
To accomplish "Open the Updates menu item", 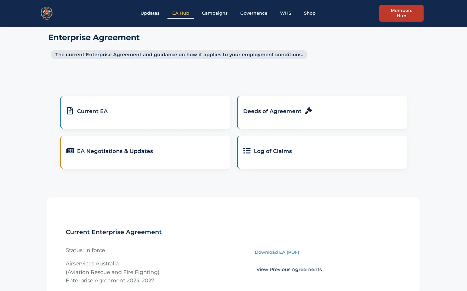I will [x=150, y=13].
